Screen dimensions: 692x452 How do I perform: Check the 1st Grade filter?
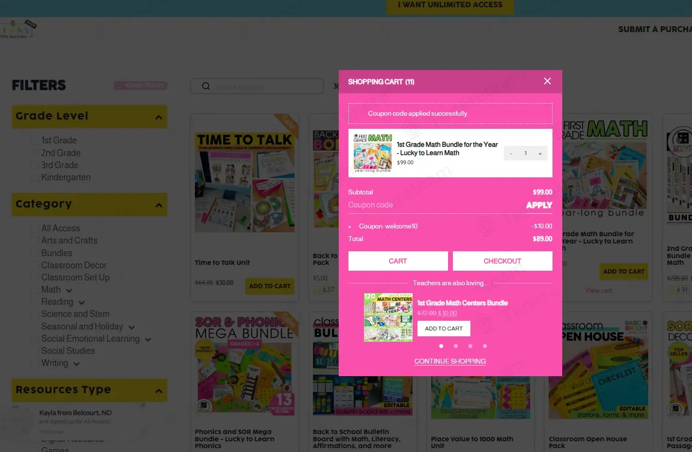click(x=35, y=140)
